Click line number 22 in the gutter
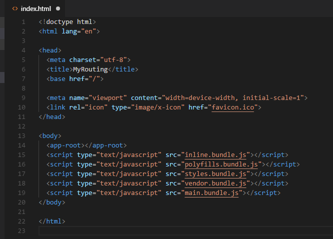Viewport: 333px width, 239px height. click(22, 221)
